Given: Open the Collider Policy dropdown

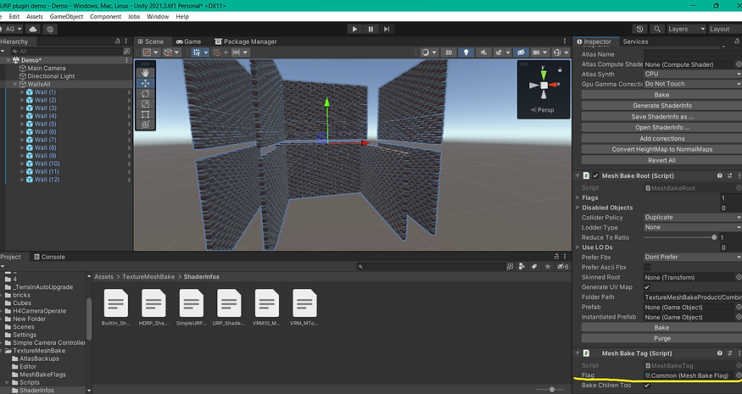Looking at the screenshot, I should (691, 218).
